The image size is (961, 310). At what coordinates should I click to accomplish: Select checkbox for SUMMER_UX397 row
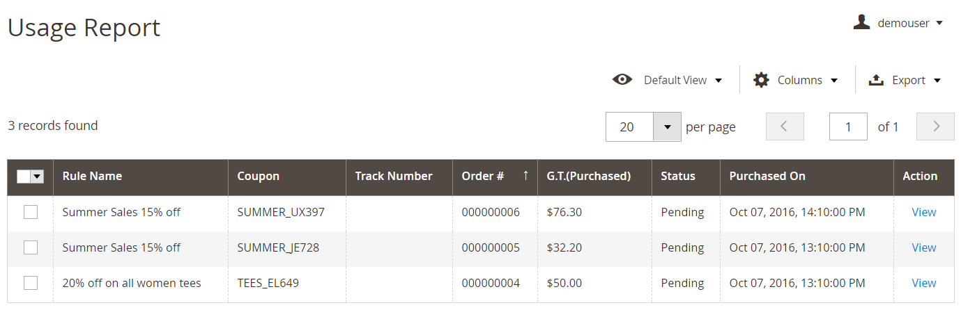click(31, 212)
